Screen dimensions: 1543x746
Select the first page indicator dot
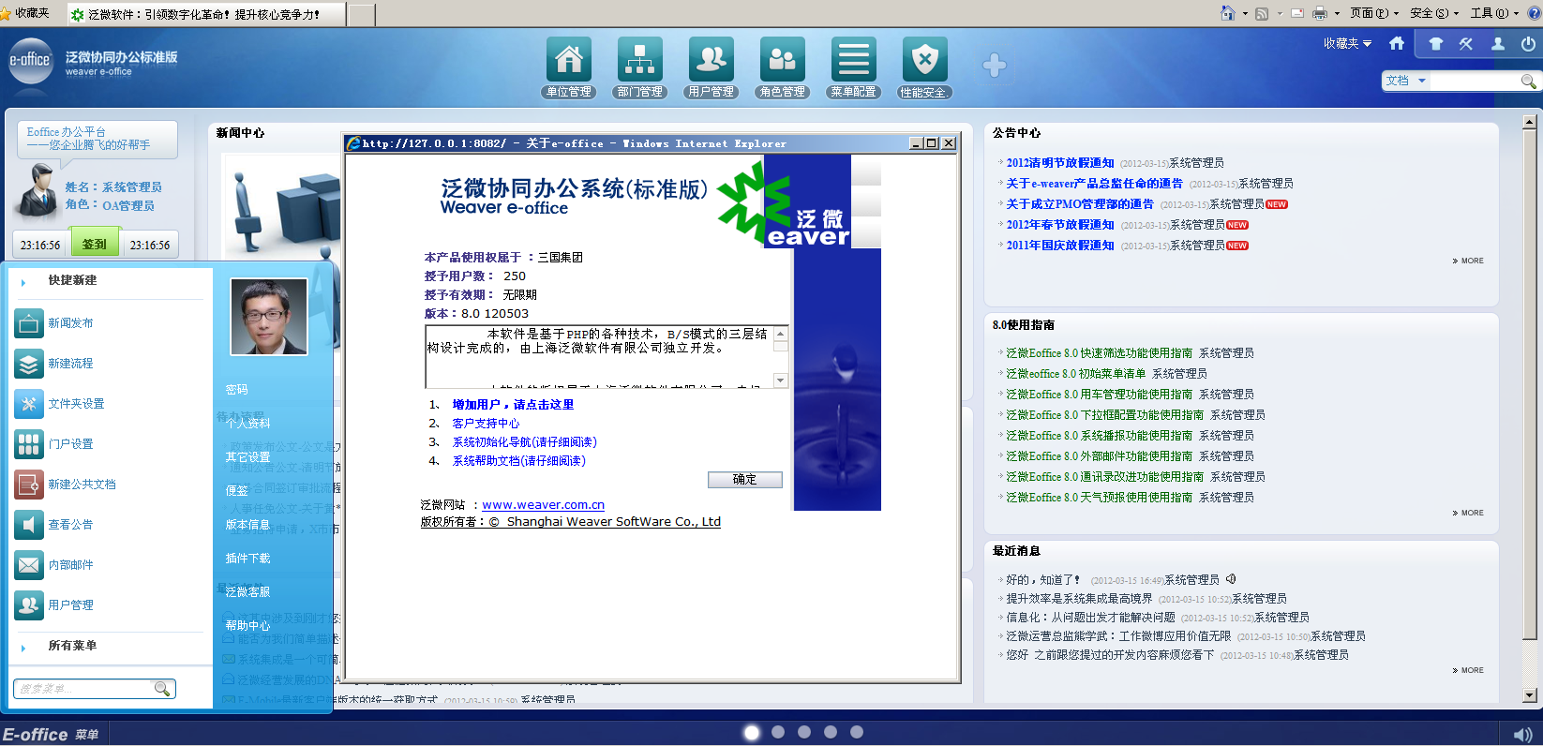click(x=752, y=733)
